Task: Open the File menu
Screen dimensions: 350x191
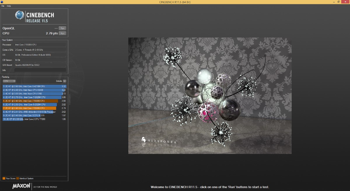Action: click(x=3, y=6)
